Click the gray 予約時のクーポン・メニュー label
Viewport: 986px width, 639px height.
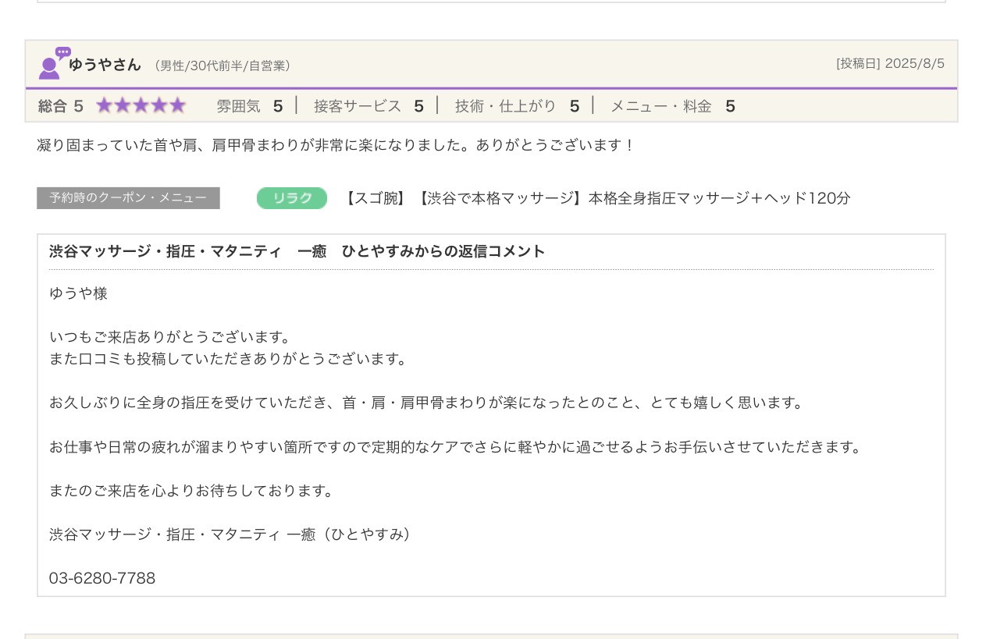click(x=128, y=198)
